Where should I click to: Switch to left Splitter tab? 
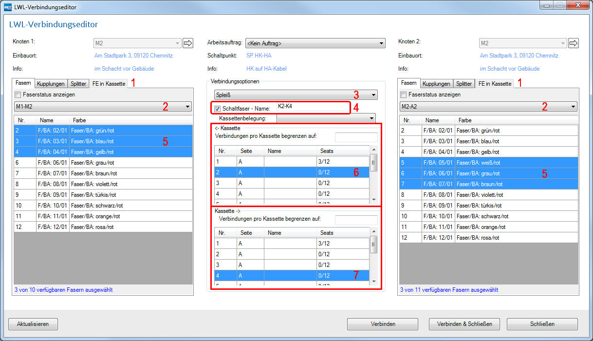pos(78,84)
